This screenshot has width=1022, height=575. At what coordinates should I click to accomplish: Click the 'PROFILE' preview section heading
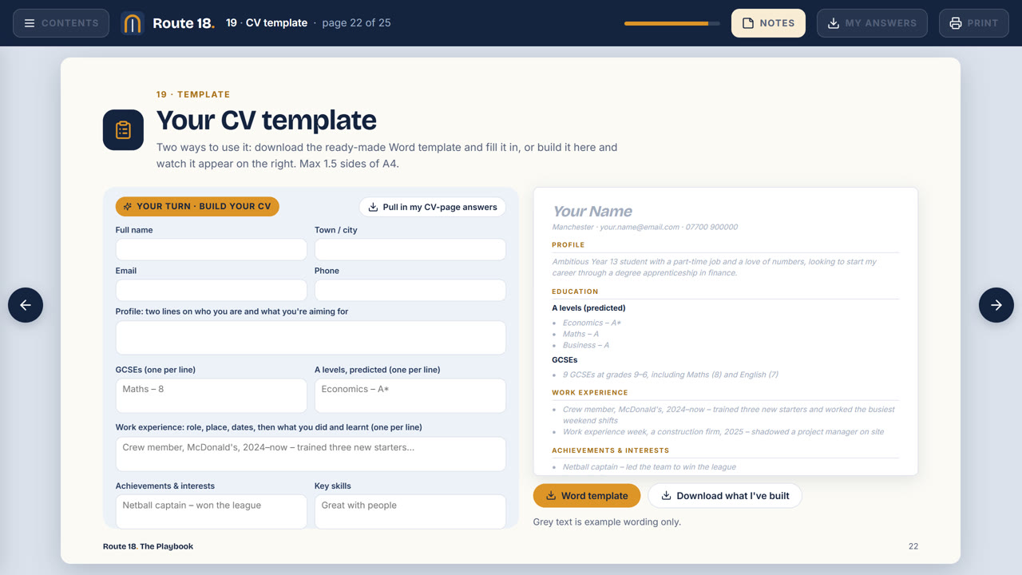(568, 244)
